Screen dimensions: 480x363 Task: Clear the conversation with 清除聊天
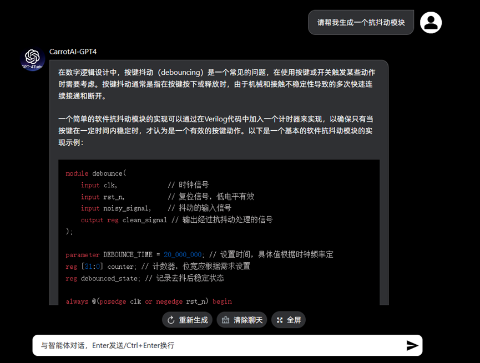[241, 320]
